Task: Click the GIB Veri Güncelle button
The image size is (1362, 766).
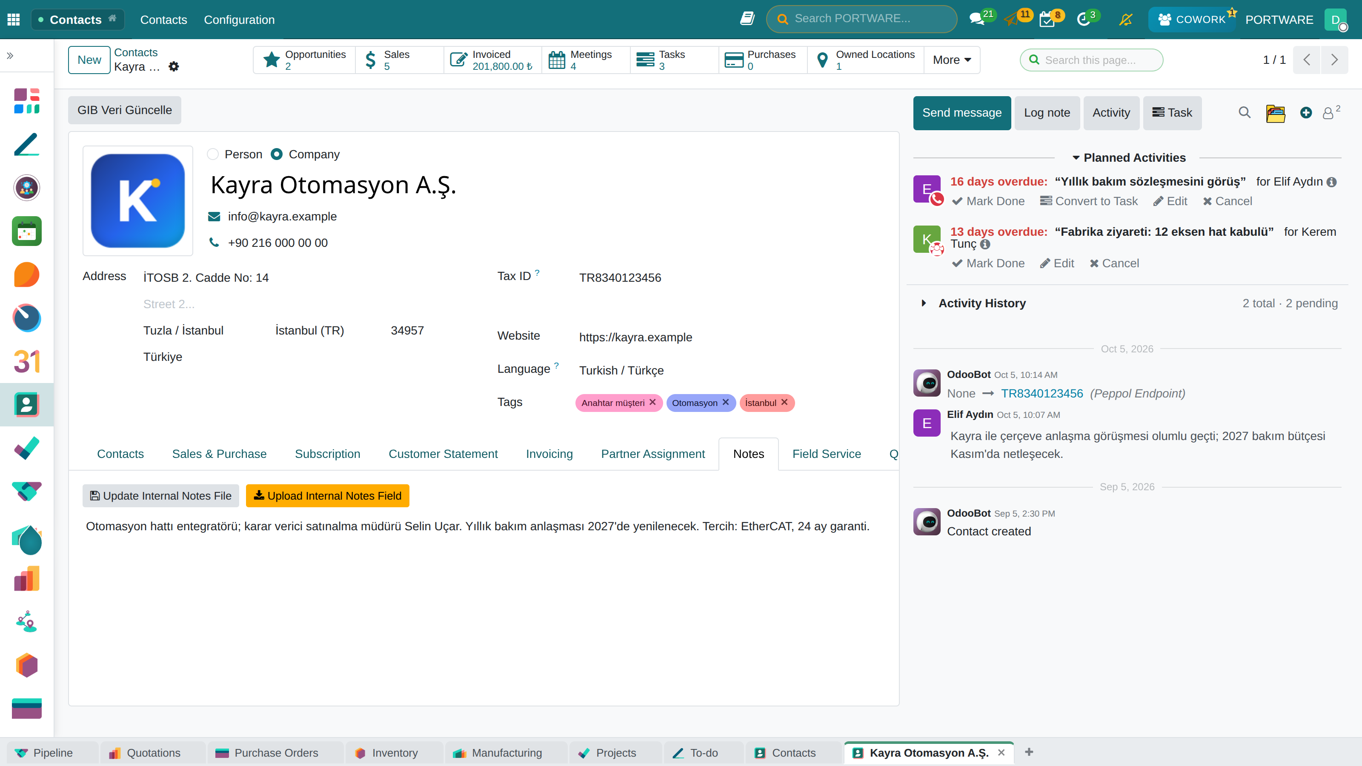Action: coord(125,110)
